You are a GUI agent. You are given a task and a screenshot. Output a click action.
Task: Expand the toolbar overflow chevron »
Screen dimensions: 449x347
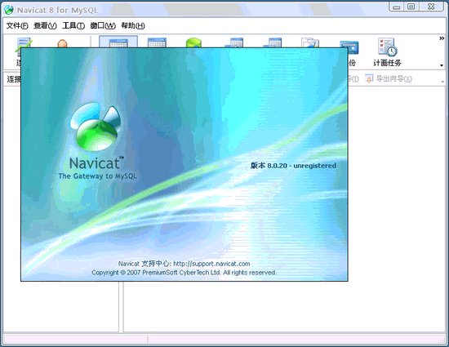point(442,38)
